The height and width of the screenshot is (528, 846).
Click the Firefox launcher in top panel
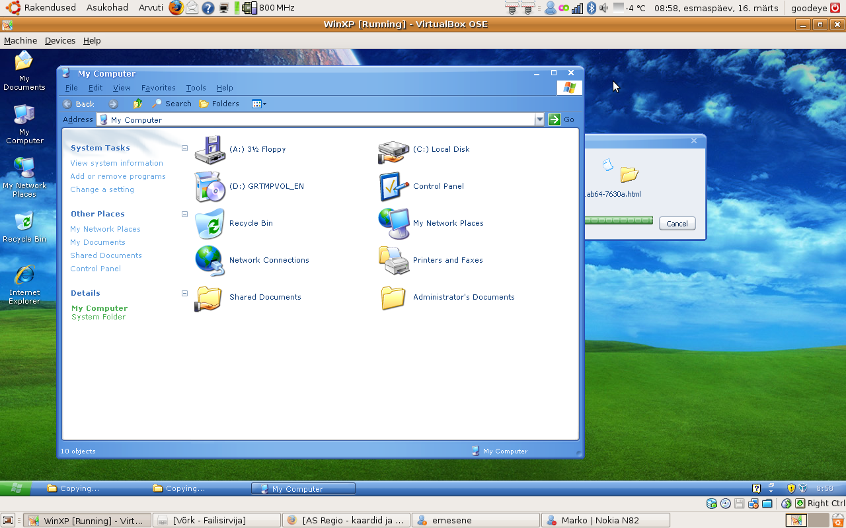(176, 8)
